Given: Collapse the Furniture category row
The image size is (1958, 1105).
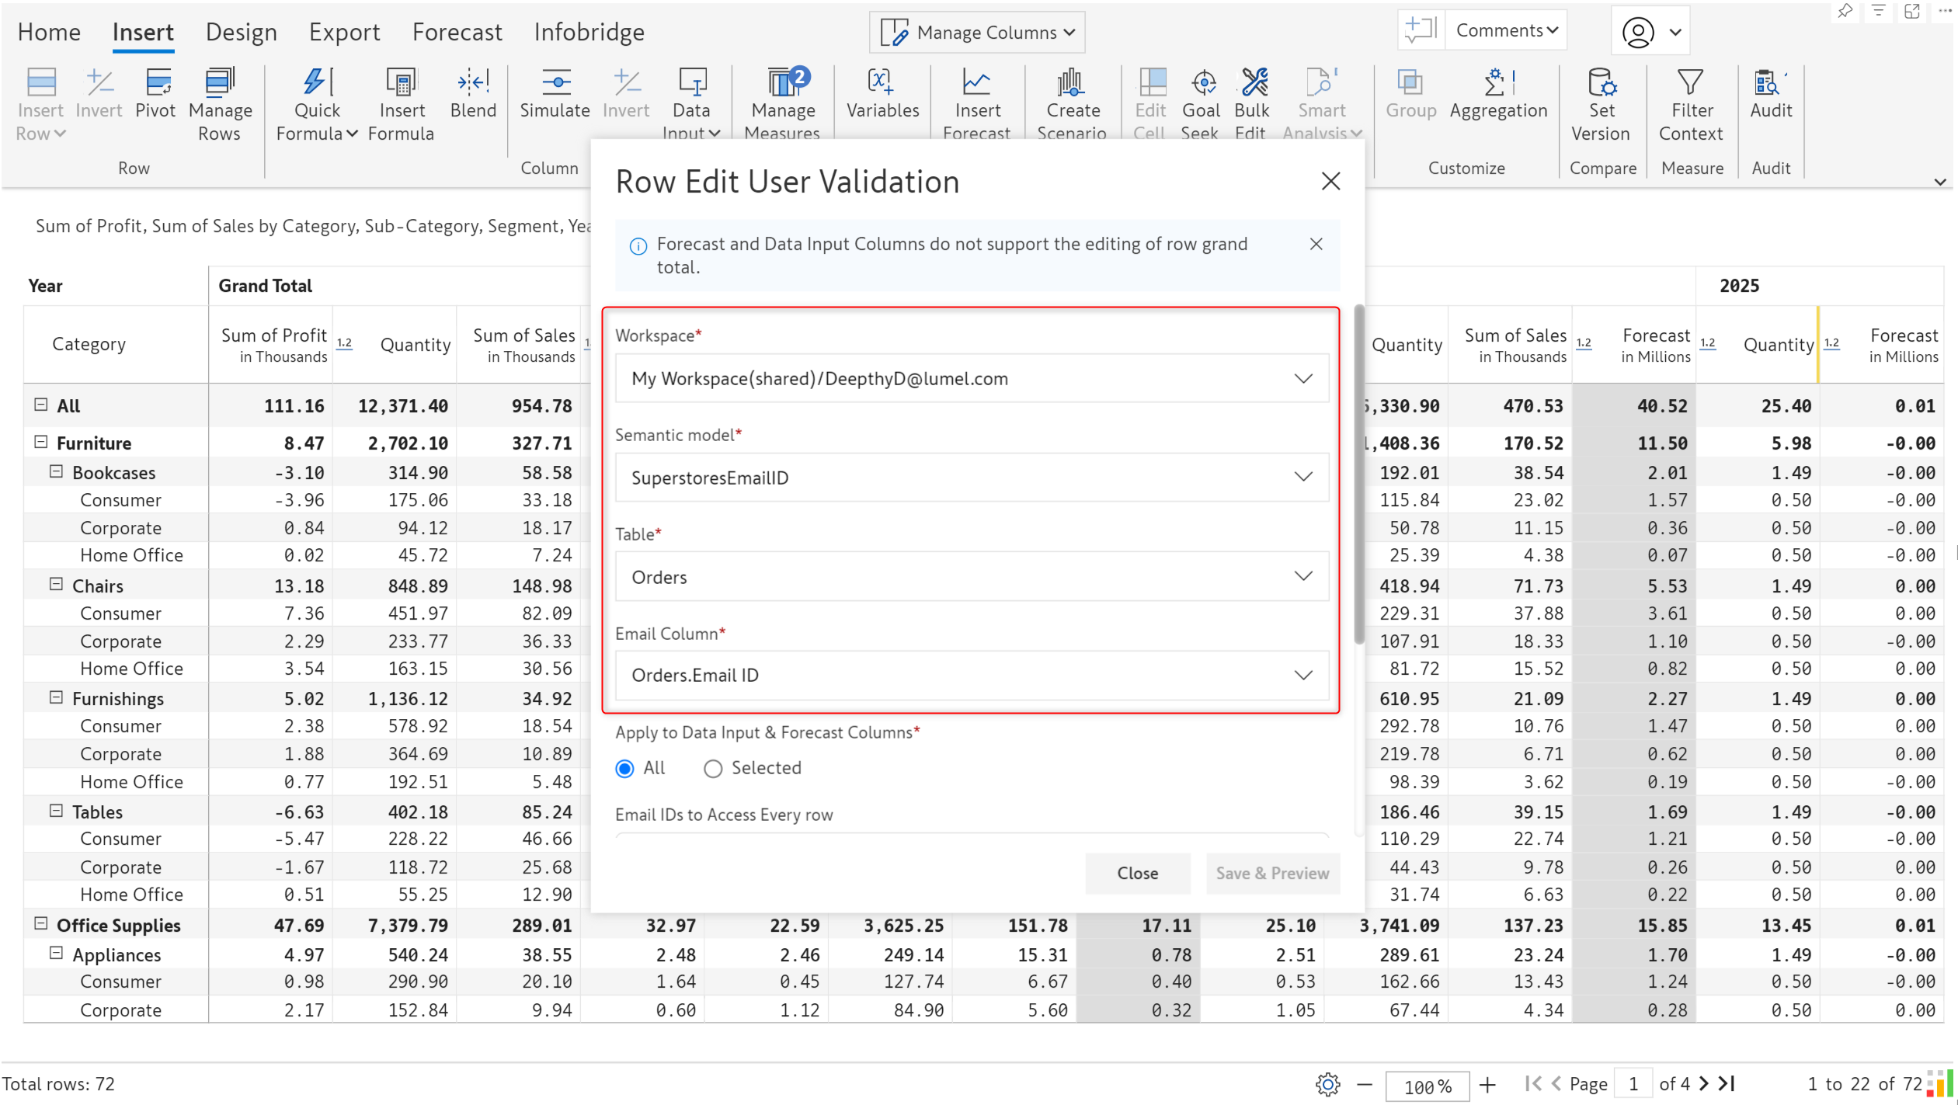Looking at the screenshot, I should 41,443.
